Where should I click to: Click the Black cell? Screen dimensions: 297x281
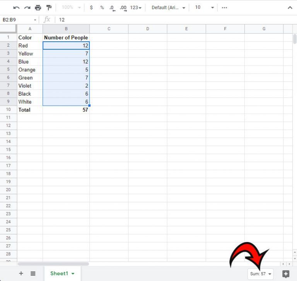(x=30, y=94)
